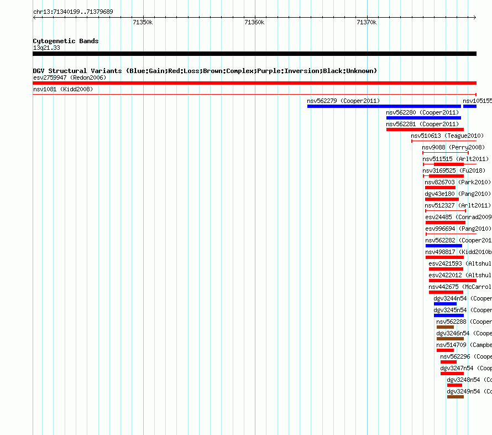The image size is (492, 435).
Task: Open esv996694 (Pang2010) variant label
Action: (458, 229)
